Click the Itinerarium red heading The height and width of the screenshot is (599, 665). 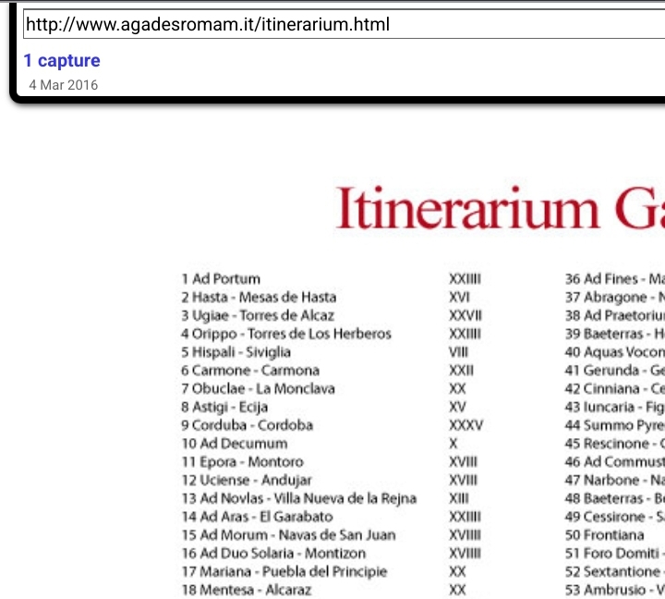point(499,208)
